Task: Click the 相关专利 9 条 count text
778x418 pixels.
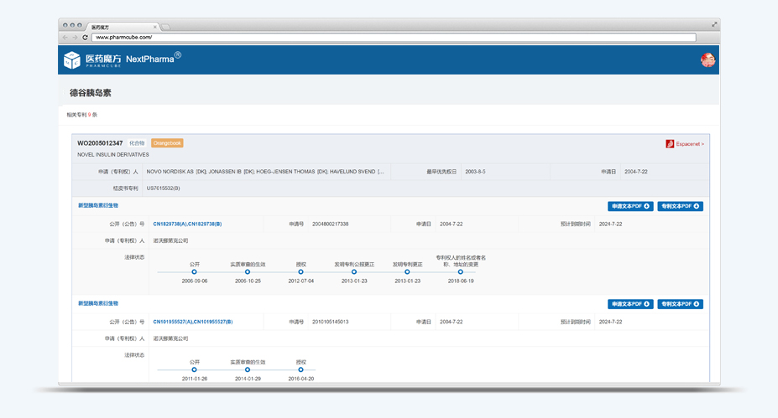Action: [x=82, y=115]
